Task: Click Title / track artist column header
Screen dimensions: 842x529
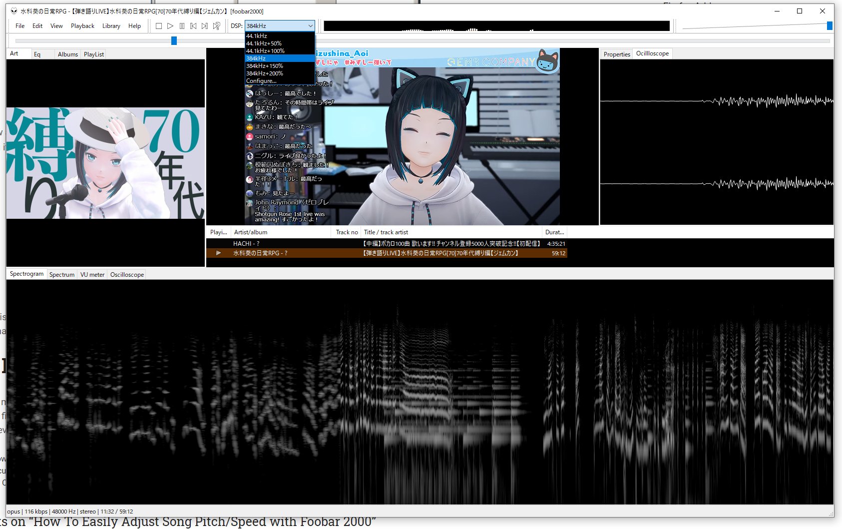Action: tap(451, 232)
